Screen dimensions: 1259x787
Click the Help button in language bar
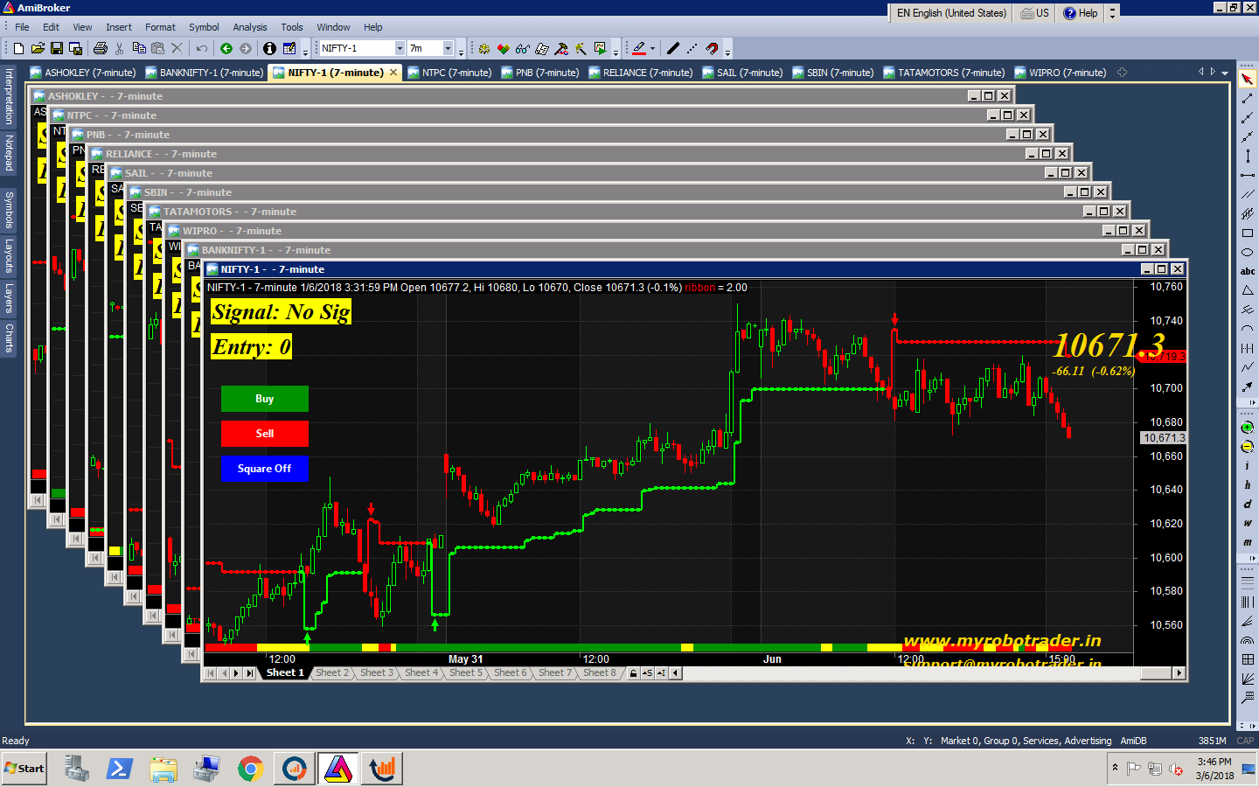[1081, 13]
